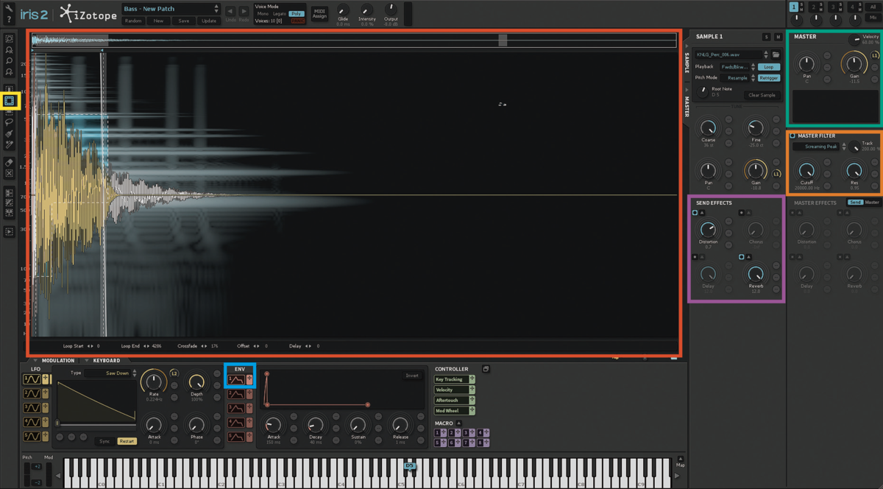Image resolution: width=883 pixels, height=489 pixels.
Task: Select envelope 4 icon
Action: tap(235, 423)
